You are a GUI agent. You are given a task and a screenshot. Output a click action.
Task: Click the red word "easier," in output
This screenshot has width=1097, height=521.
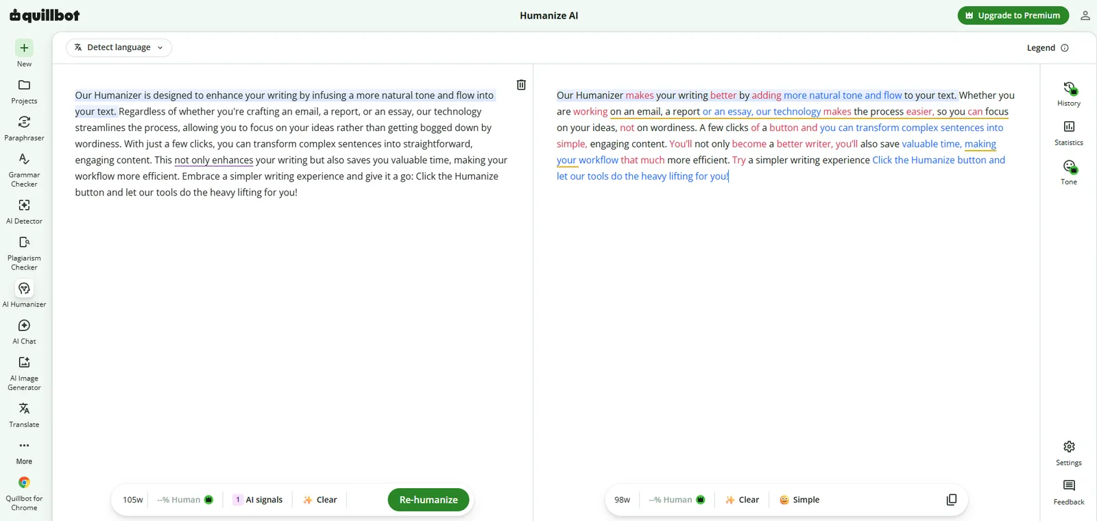tap(920, 112)
